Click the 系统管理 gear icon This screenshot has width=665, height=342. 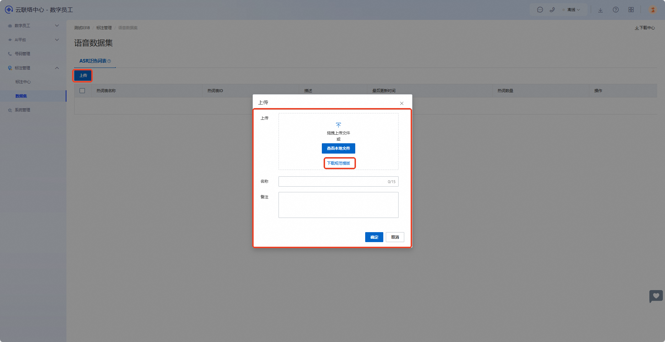pyautogui.click(x=10, y=110)
